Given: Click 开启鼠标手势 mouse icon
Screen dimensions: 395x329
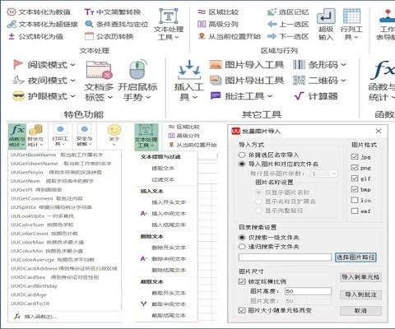Looking at the screenshot, I should [x=138, y=70].
